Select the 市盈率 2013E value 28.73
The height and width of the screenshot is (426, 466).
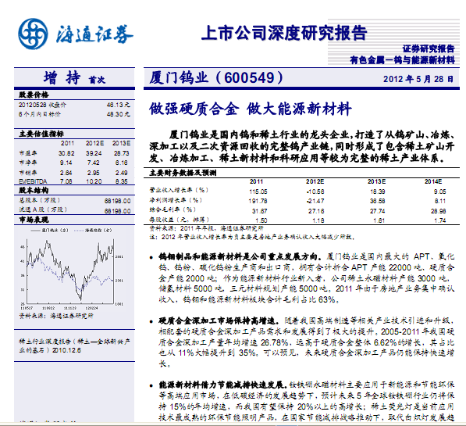(x=121, y=153)
